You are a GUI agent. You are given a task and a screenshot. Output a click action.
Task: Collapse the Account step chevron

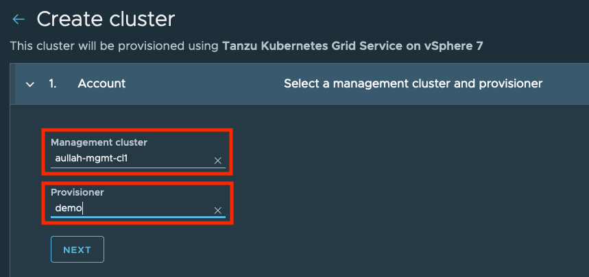click(29, 83)
